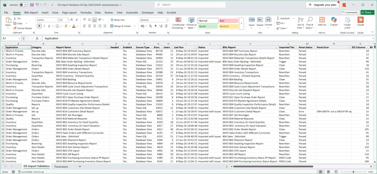Toggle the AutoSave switch
This screenshot has height=174, width=377.
23,5
